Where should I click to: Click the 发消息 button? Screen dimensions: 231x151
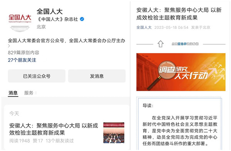97,76
